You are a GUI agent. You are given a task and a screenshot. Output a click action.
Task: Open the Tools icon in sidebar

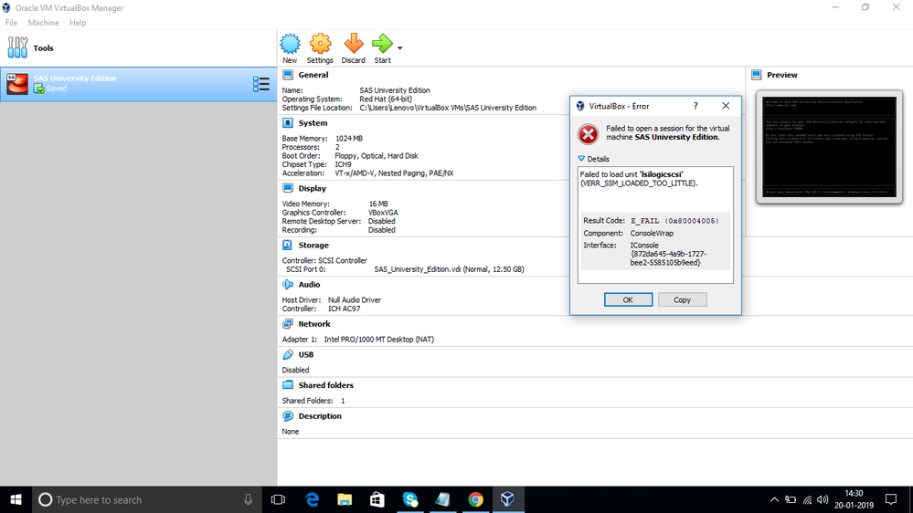(17, 47)
